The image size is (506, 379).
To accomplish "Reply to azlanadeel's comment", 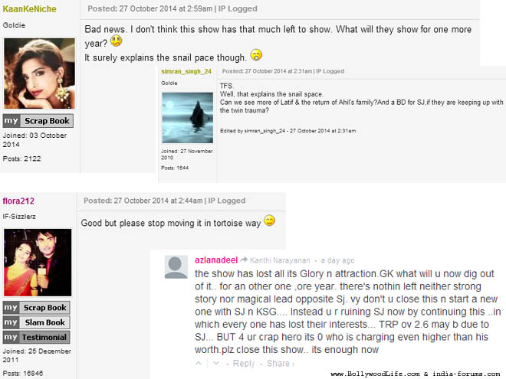I will point(244,364).
